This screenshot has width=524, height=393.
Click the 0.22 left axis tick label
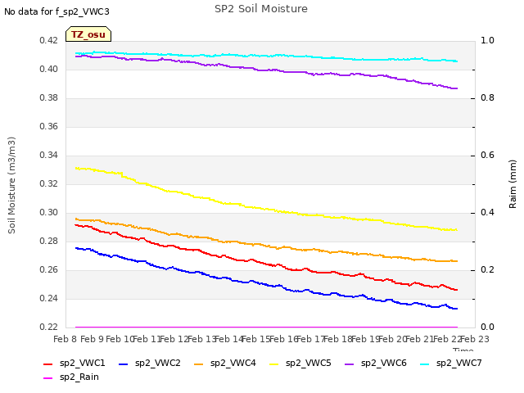(x=49, y=327)
